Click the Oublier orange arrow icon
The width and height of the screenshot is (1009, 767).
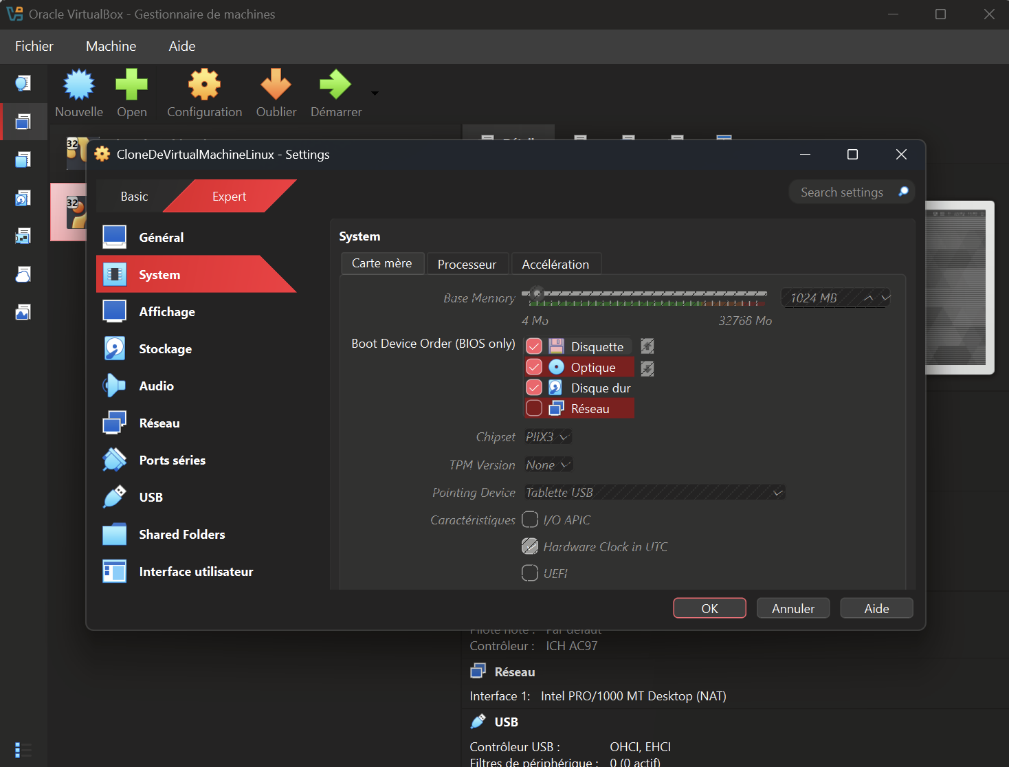[x=276, y=85]
